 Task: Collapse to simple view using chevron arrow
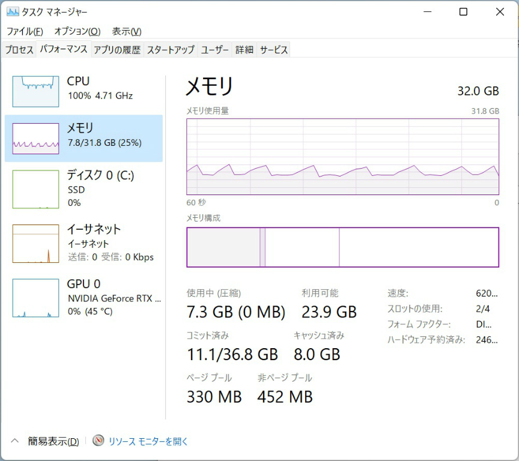[x=16, y=441]
